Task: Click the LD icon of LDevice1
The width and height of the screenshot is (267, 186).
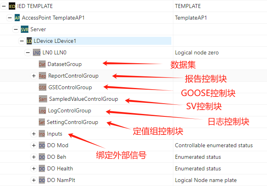Action: (29, 41)
